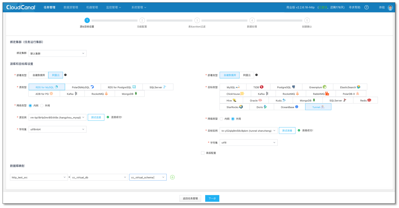Click 下一步 button
The image size is (399, 208).
212,198
